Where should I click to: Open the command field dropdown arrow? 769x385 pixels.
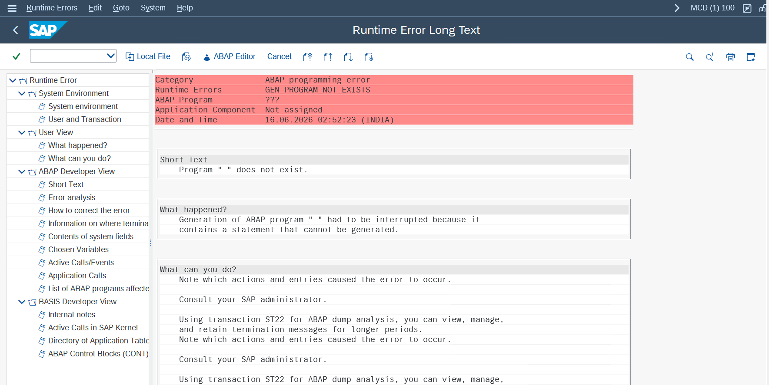click(x=111, y=56)
